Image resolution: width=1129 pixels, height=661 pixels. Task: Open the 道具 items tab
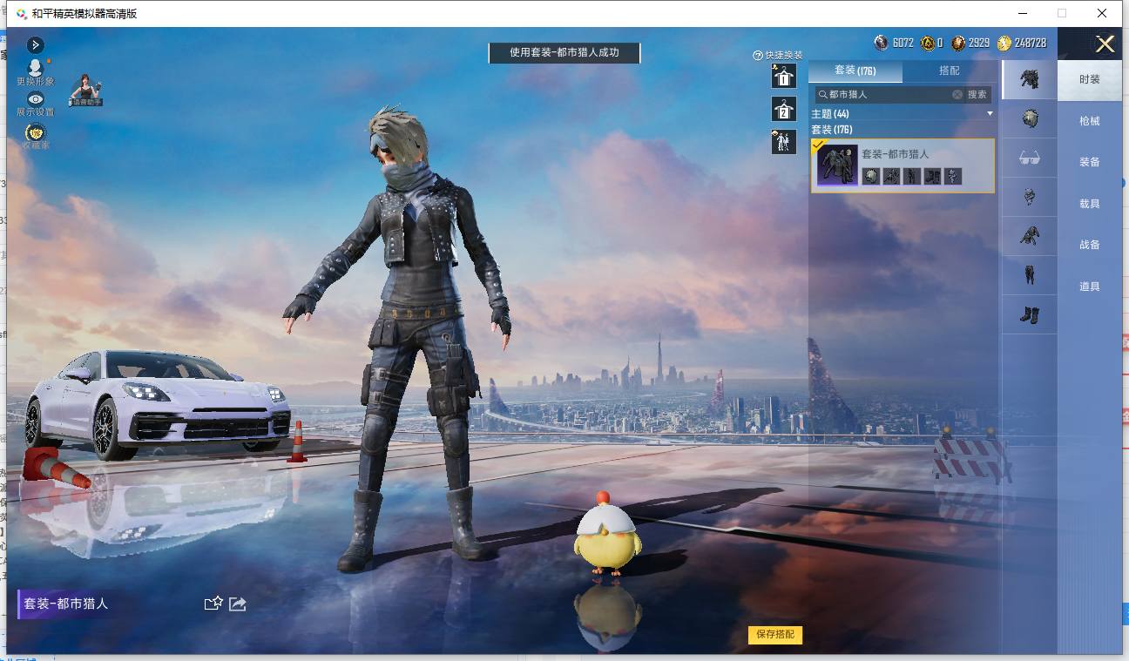tap(1090, 287)
